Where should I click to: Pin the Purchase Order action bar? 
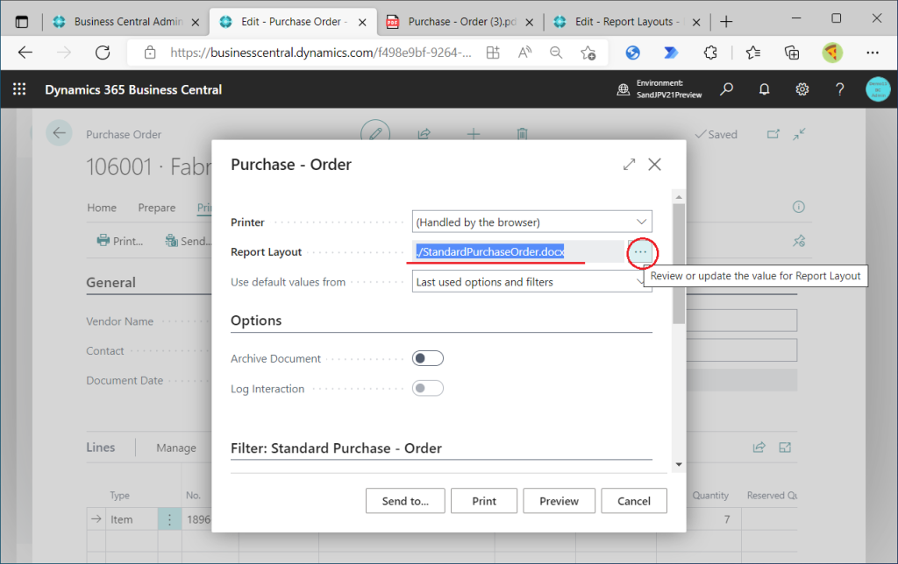[798, 241]
